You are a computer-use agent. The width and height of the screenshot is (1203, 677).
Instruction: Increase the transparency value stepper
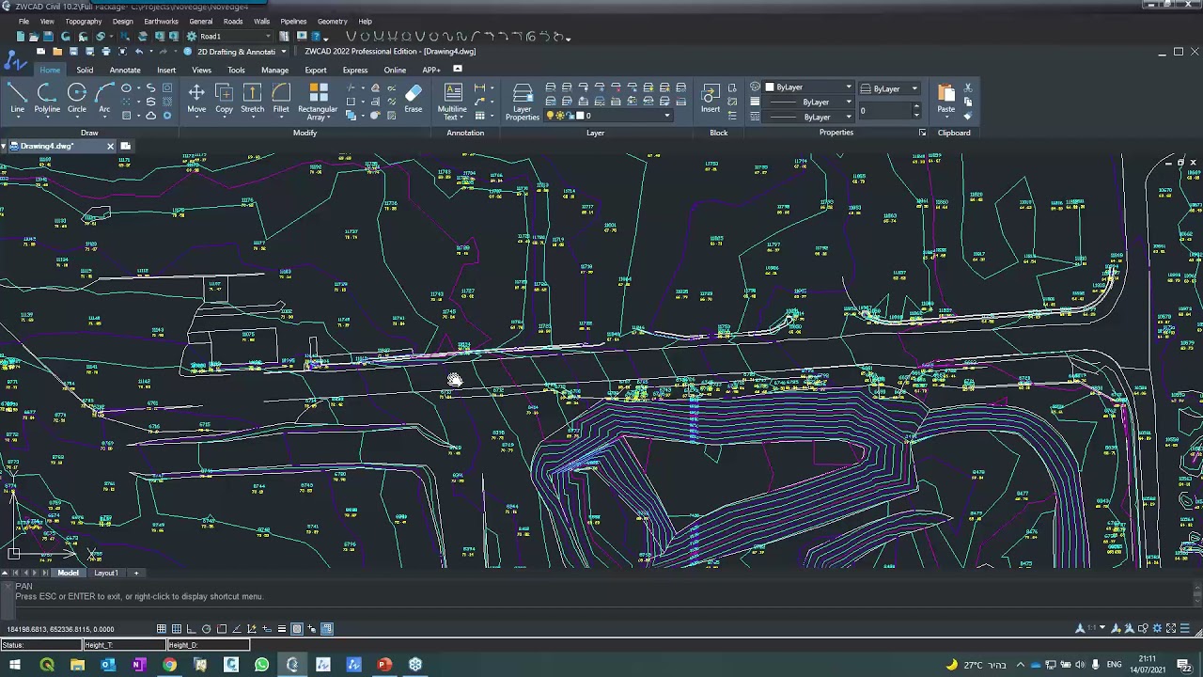coord(916,106)
